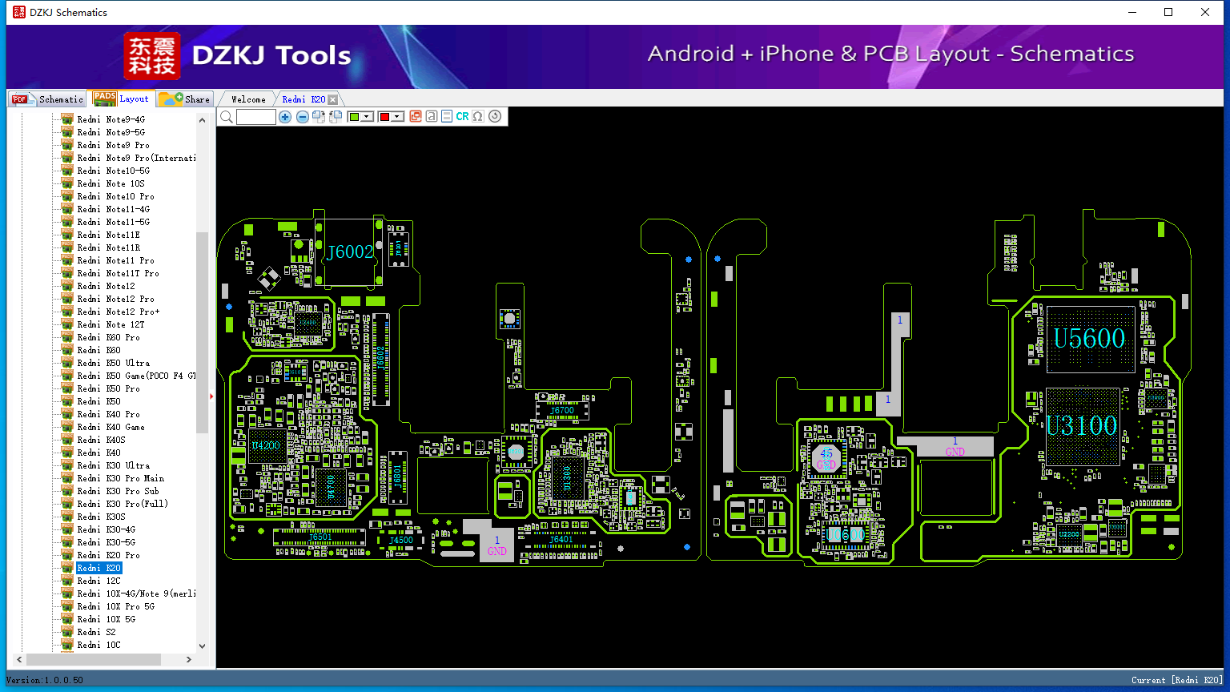Image resolution: width=1230 pixels, height=692 pixels.
Task: Select Redmi Note11T Pro in the tree
Action: 118,273
